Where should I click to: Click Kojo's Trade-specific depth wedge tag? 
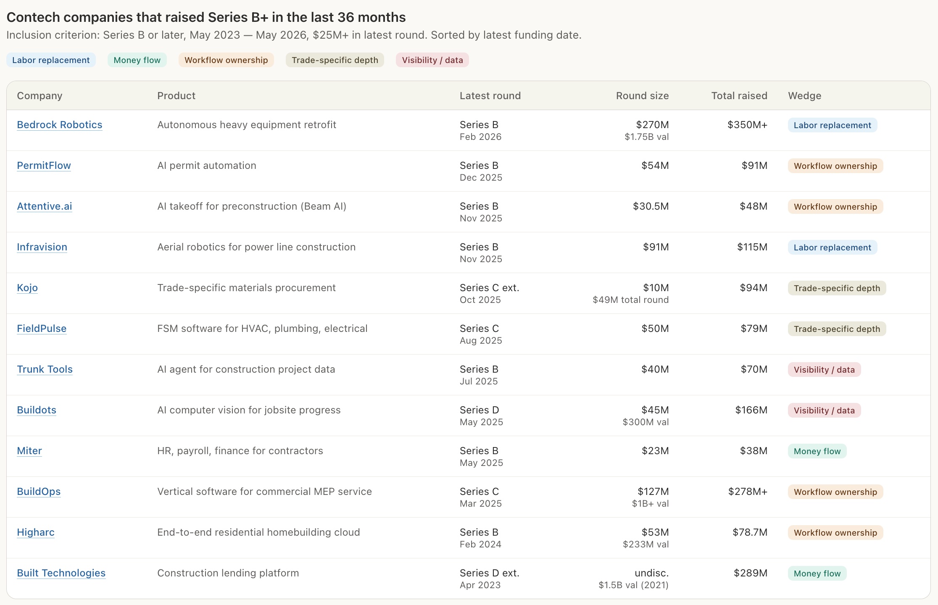[837, 288]
